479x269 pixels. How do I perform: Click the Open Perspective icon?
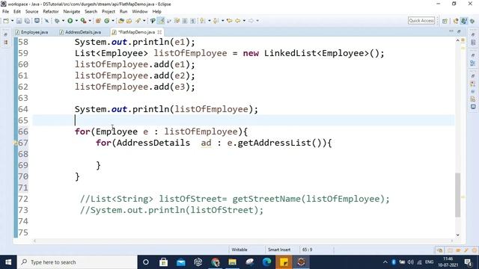(x=445, y=21)
